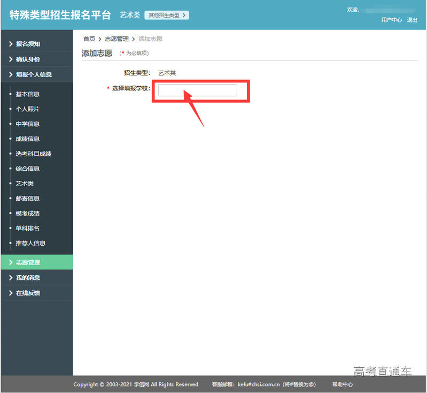This screenshot has width=427, height=393.
Task: Open 用户中心 link in header
Action: 391,20
